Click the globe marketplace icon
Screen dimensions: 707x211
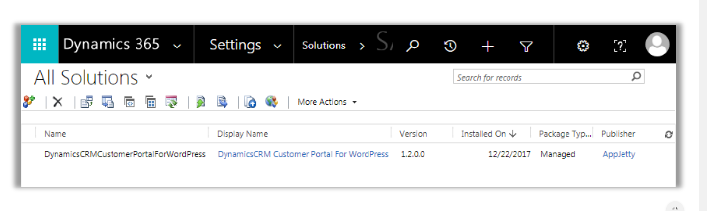(271, 102)
